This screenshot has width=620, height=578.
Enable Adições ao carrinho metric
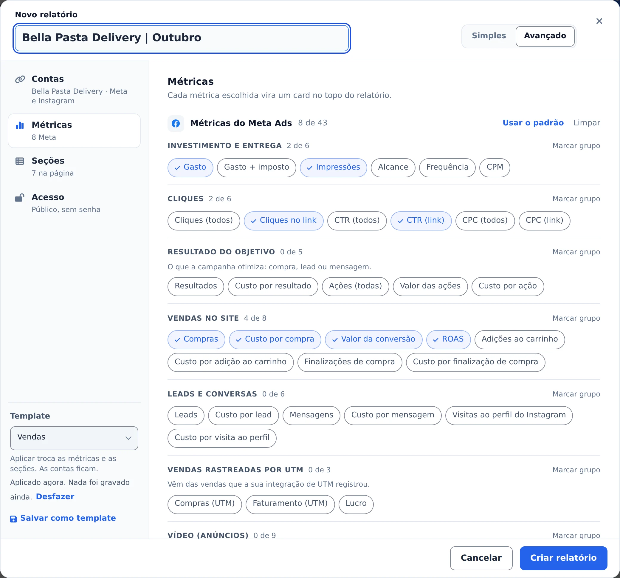[519, 339]
